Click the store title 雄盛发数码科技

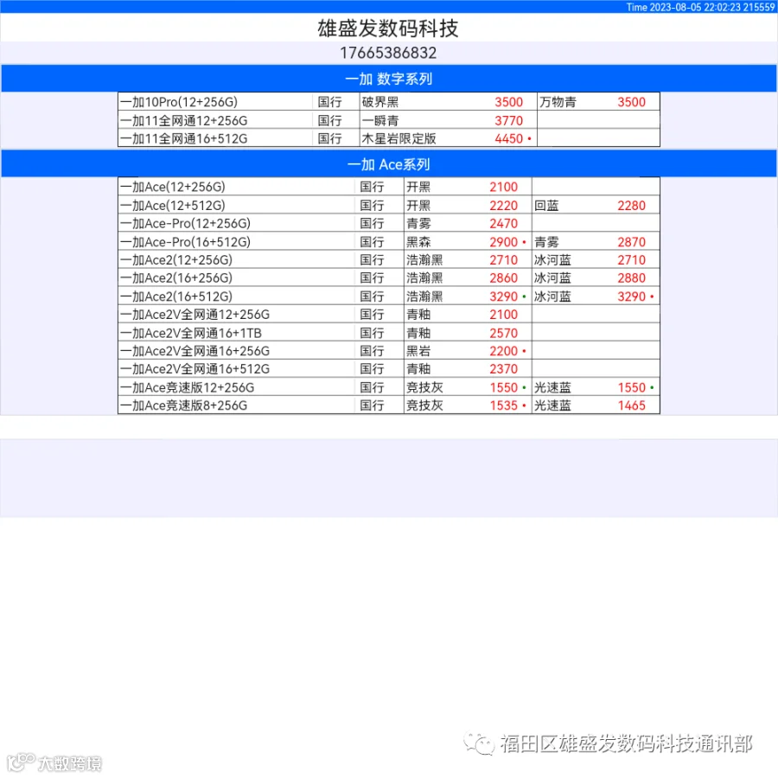pyautogui.click(x=388, y=29)
